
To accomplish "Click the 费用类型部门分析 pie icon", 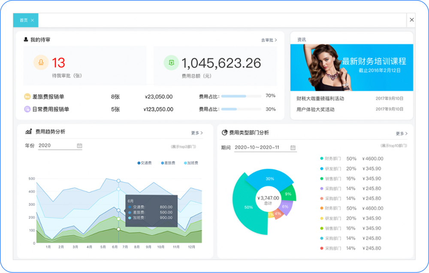I will [224, 133].
